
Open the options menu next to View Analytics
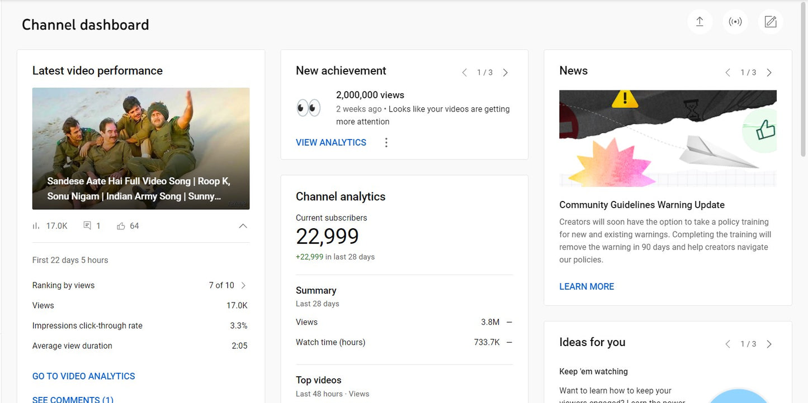click(x=386, y=142)
